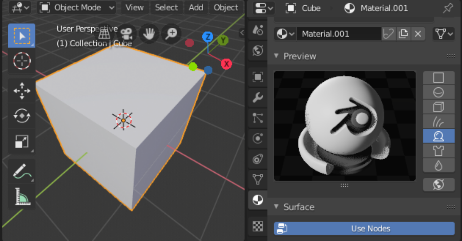Activate the Rotate tool
The height and width of the screenshot is (241, 462).
[22, 116]
